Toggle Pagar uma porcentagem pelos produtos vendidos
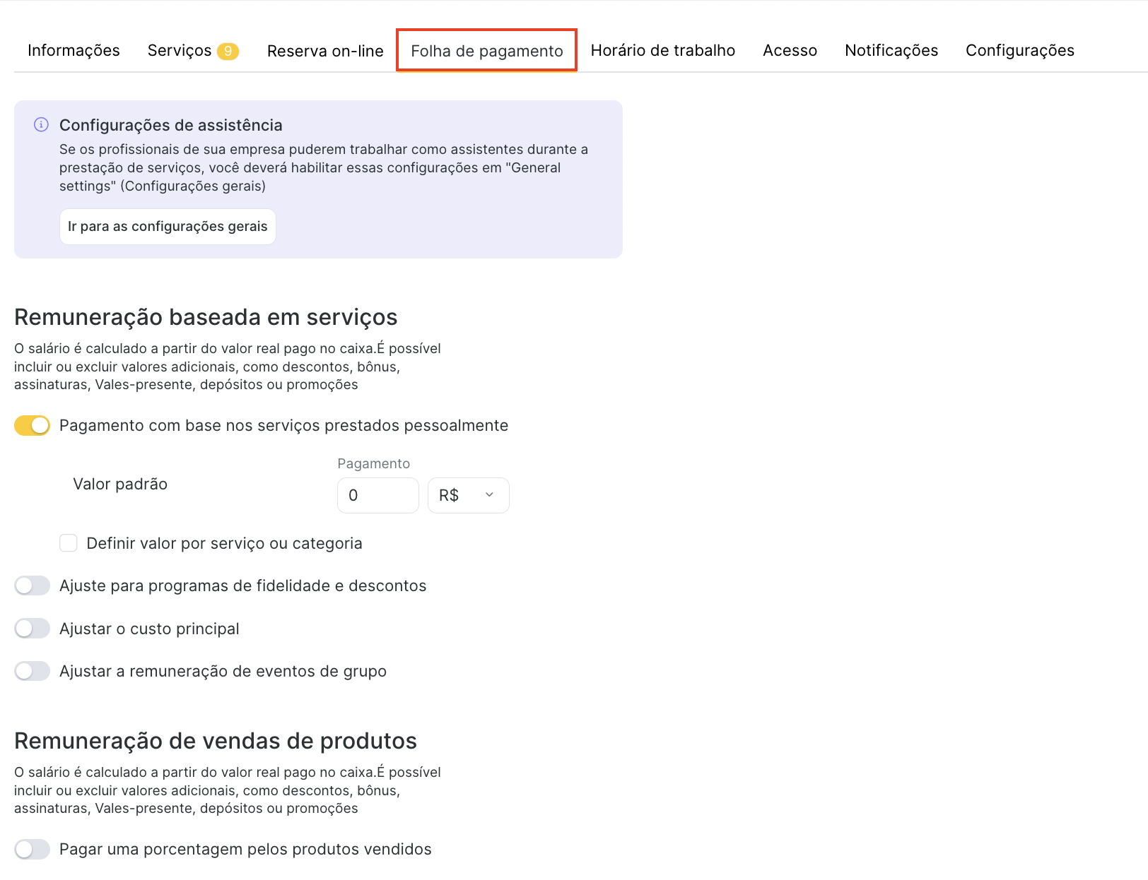 [x=33, y=849]
